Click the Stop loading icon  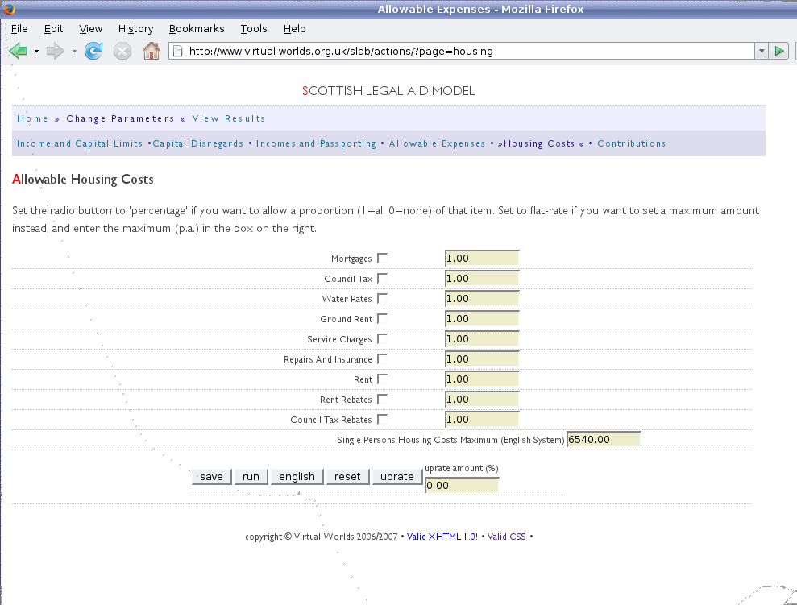click(x=122, y=51)
